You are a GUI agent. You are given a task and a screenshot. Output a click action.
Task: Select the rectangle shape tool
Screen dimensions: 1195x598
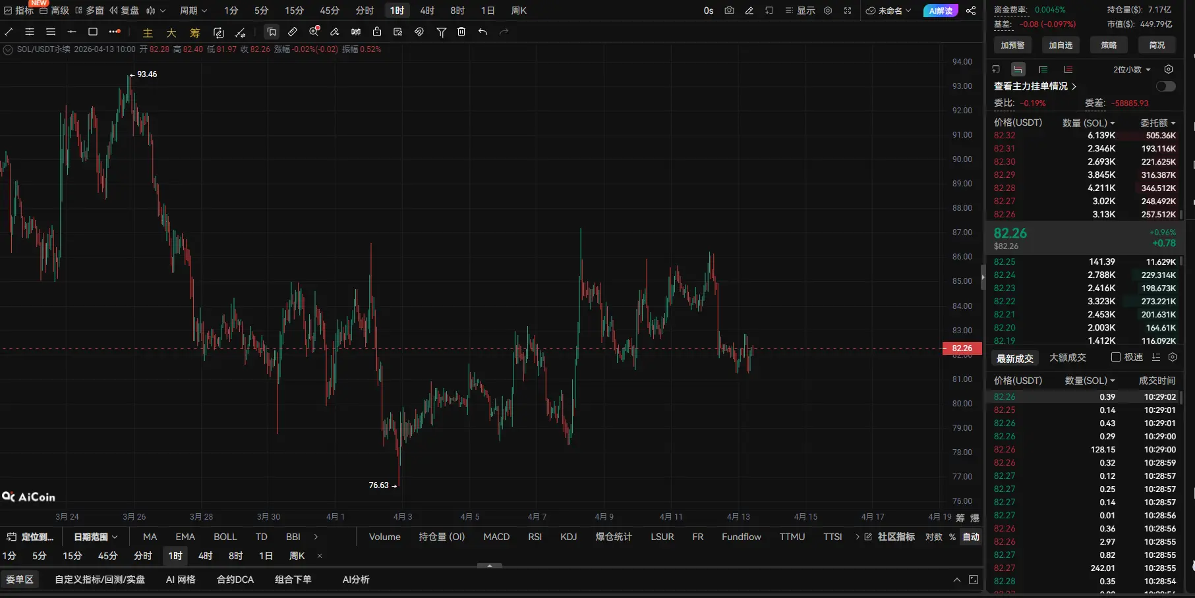click(x=93, y=32)
